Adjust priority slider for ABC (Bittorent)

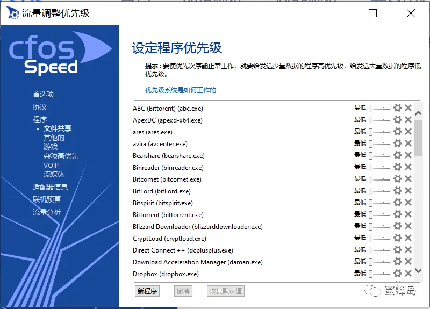(x=379, y=109)
